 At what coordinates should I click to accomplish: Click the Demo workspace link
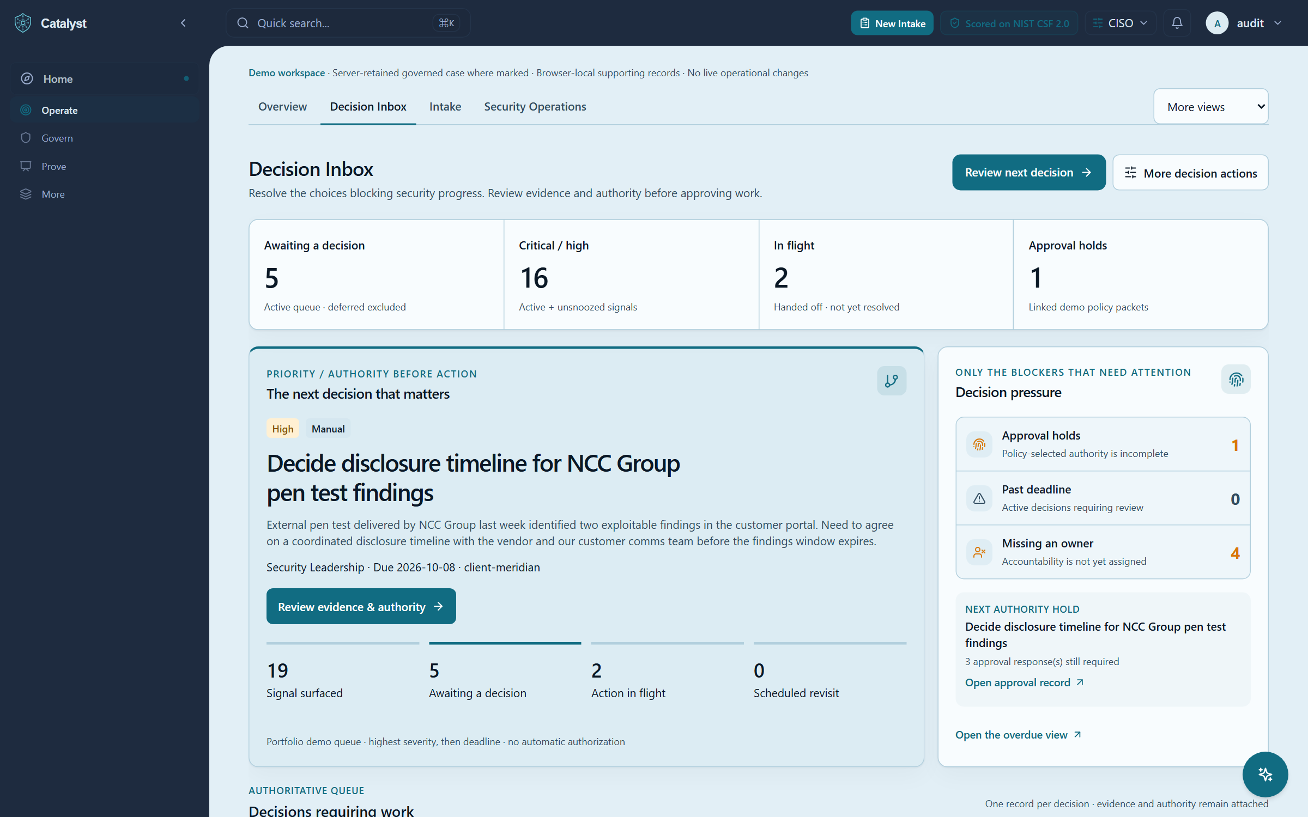coord(287,72)
